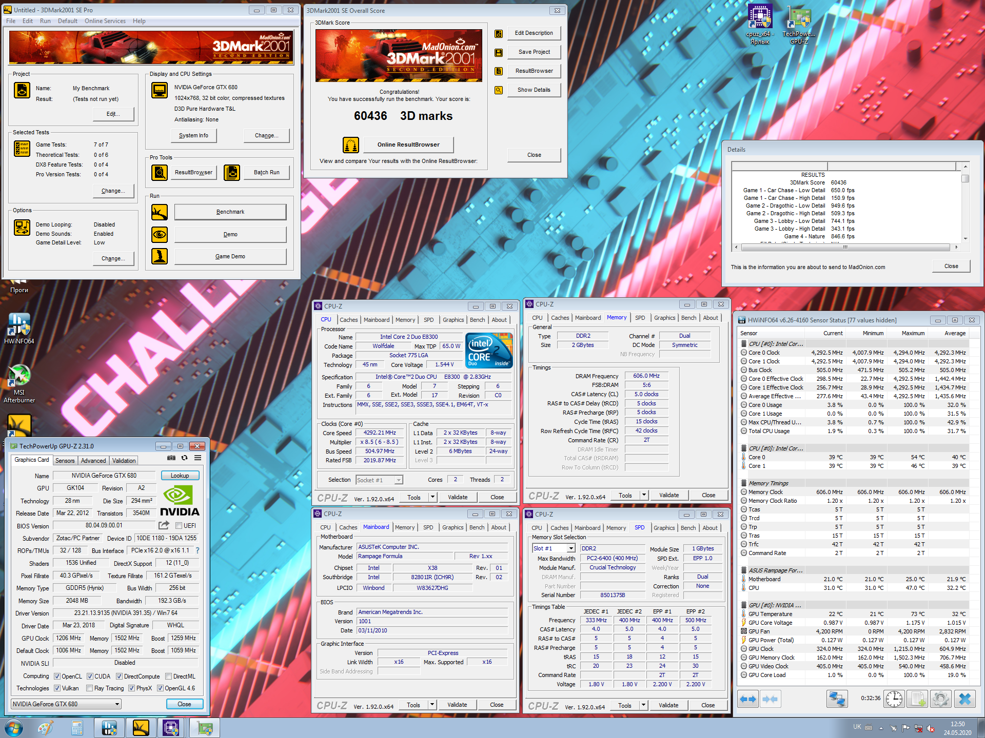
Task: Click Validate in CPU-Z SPD window
Action: (668, 705)
